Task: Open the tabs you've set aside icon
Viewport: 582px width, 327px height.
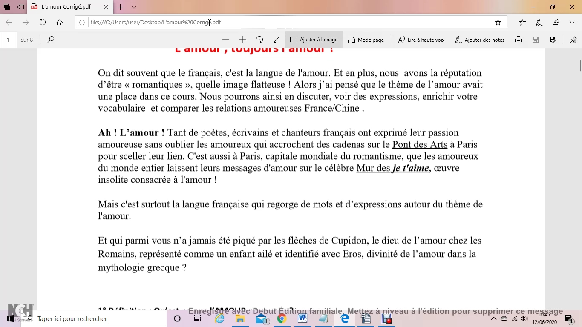Action: [7, 7]
